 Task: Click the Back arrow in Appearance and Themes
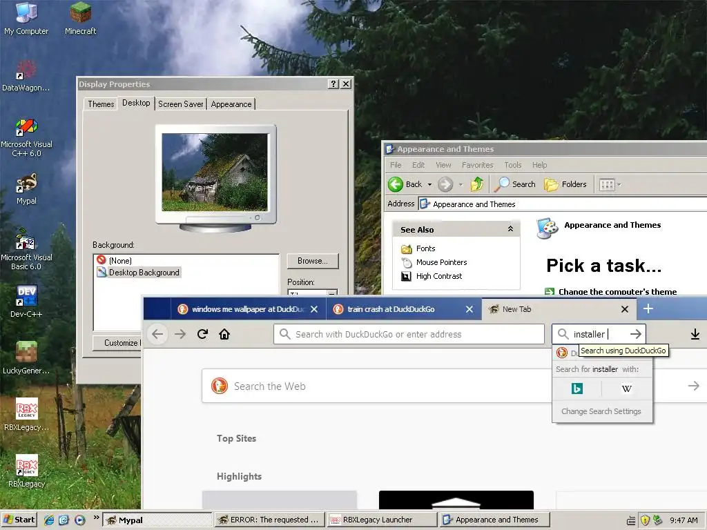[x=396, y=184]
